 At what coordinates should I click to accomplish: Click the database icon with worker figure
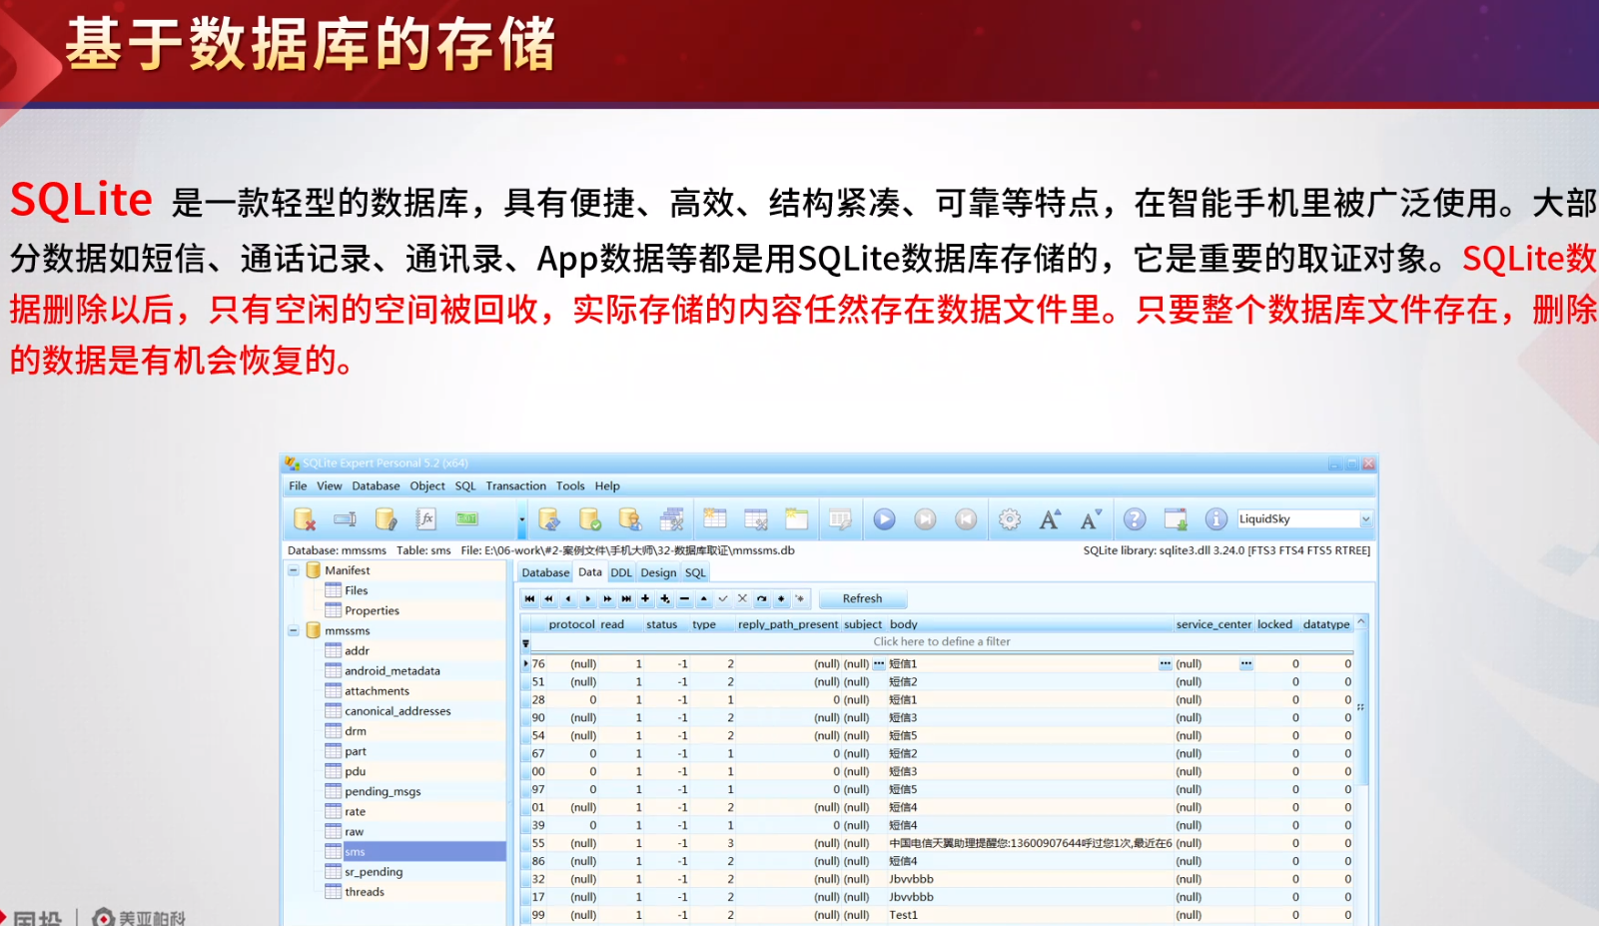630,519
